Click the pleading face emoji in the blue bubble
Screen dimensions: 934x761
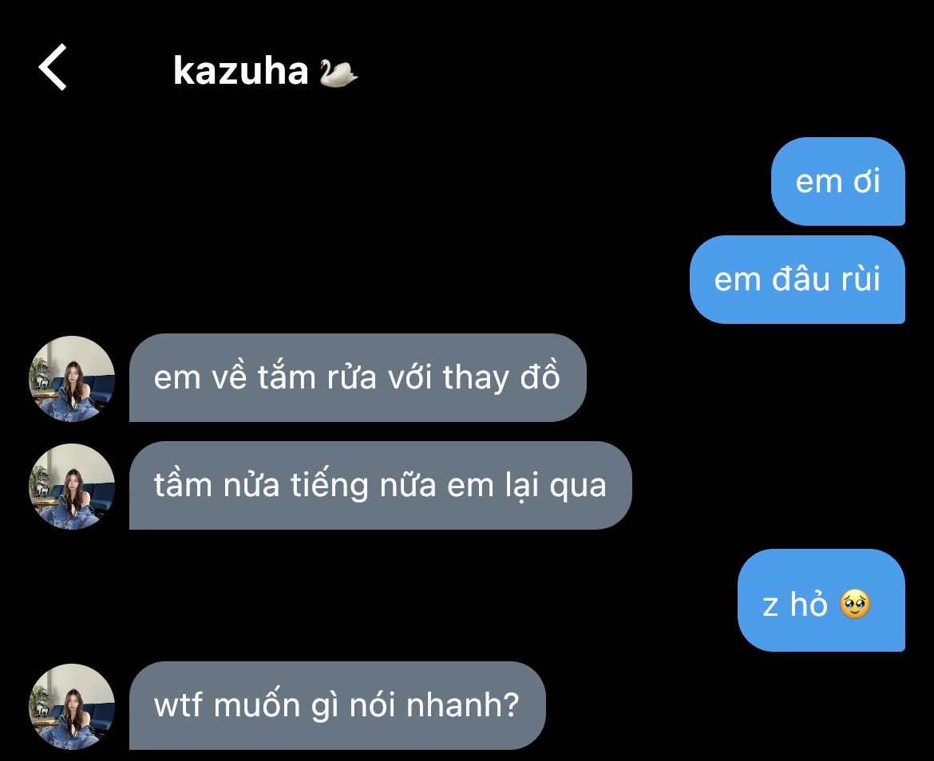(x=855, y=605)
